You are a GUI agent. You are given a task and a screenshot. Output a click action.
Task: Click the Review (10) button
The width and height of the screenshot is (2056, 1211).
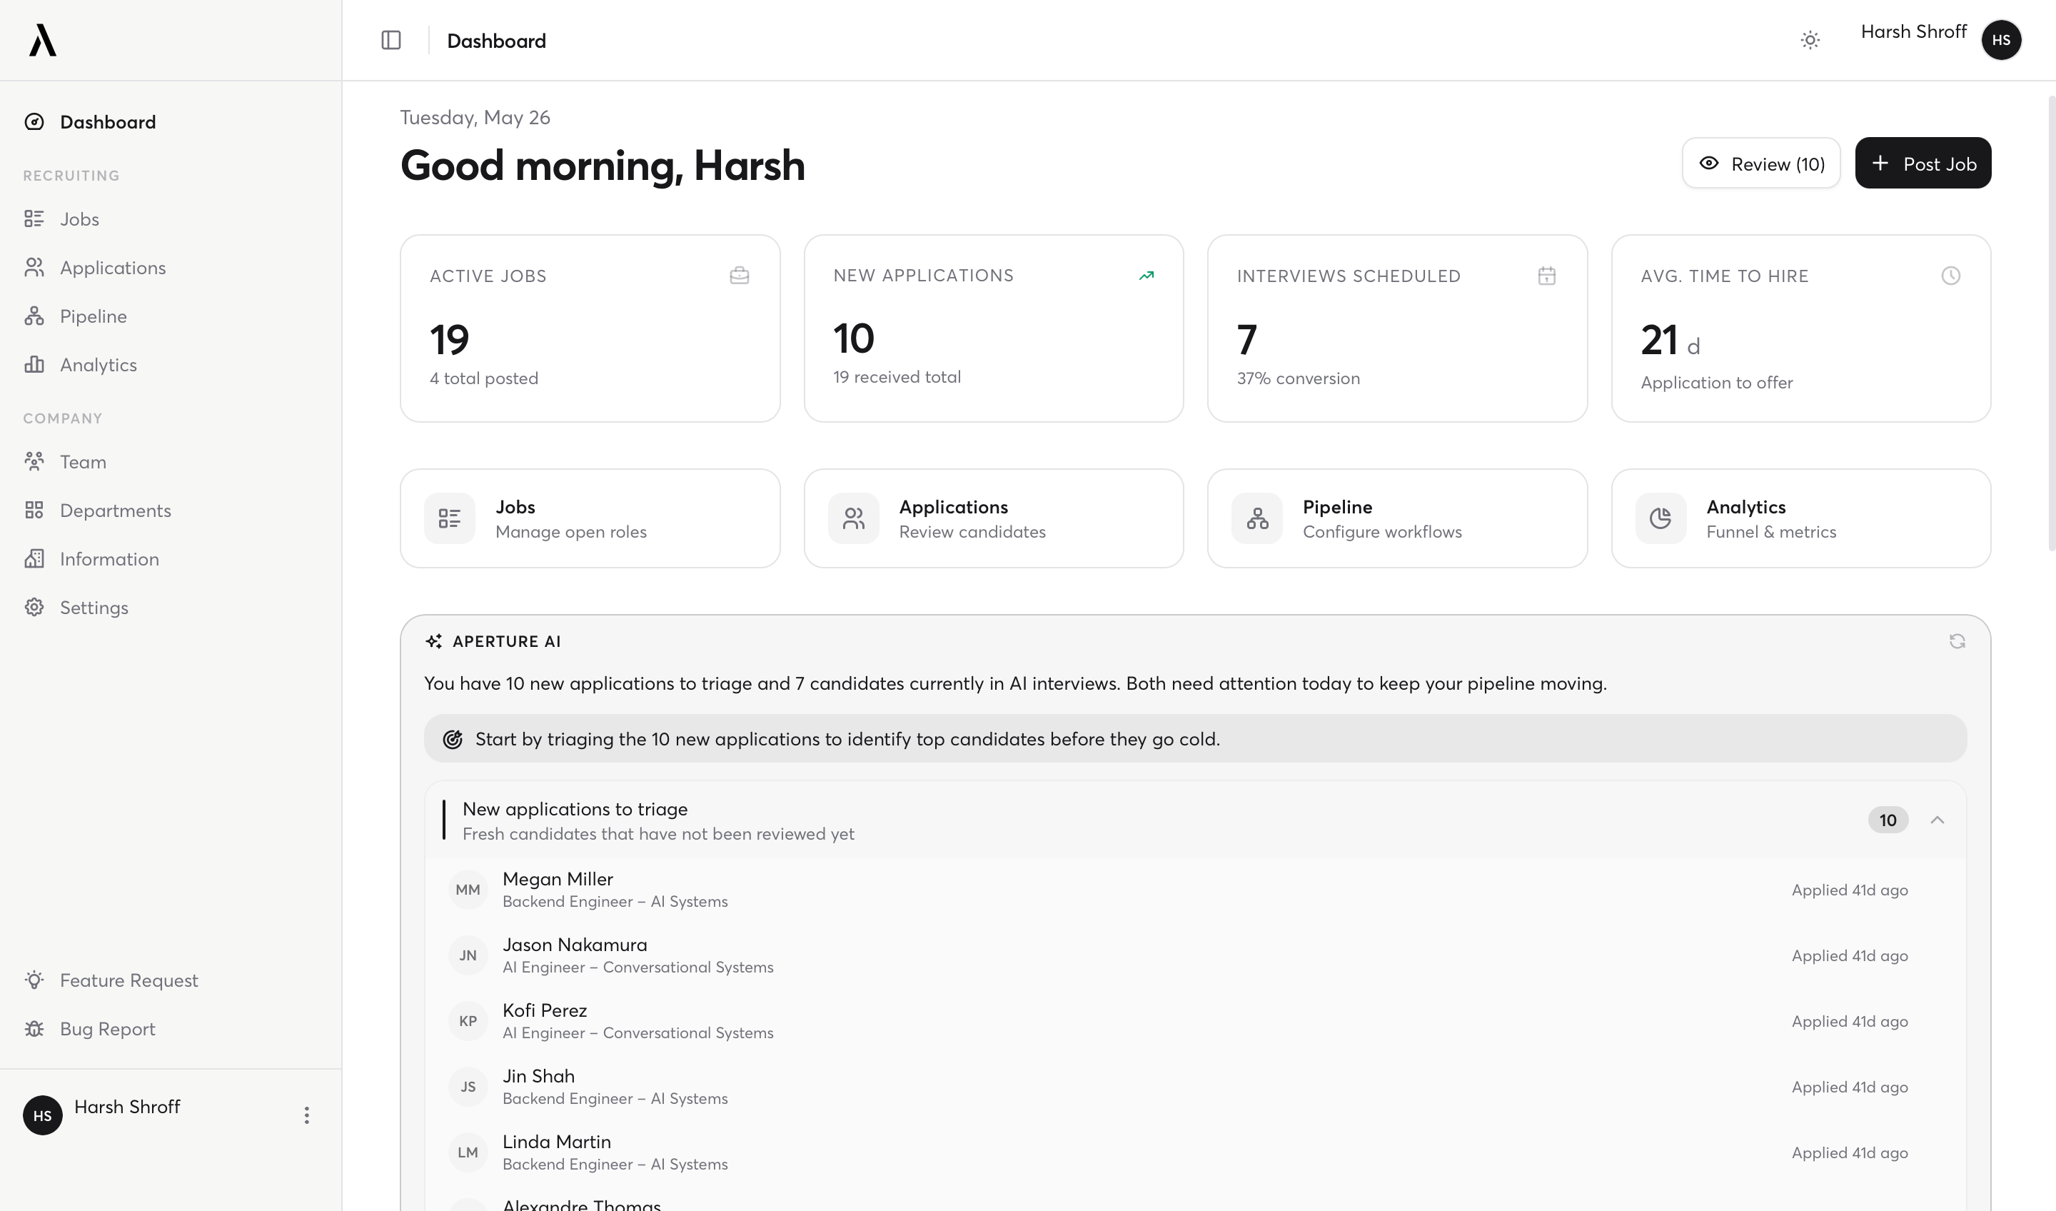[1760, 164]
